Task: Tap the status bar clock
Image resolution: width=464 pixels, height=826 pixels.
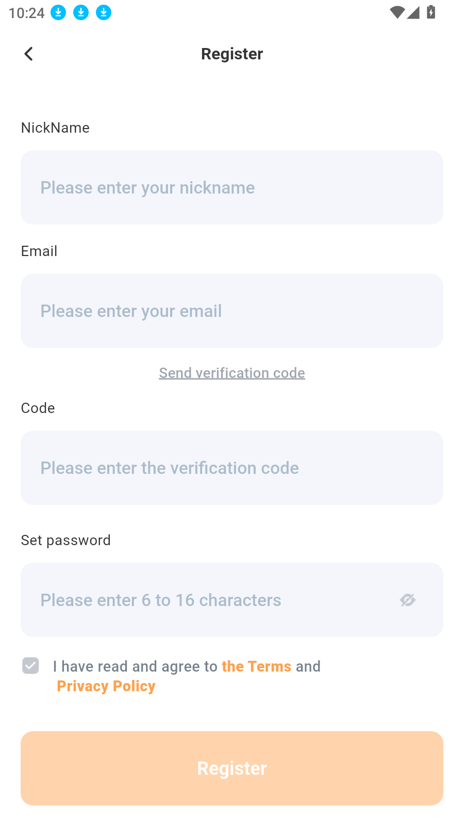Action: [27, 13]
